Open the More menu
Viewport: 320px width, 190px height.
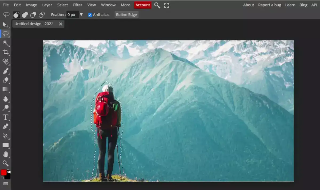[125, 5]
